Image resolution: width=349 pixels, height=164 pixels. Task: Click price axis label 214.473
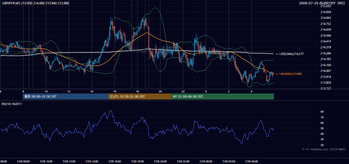click(x=326, y=42)
